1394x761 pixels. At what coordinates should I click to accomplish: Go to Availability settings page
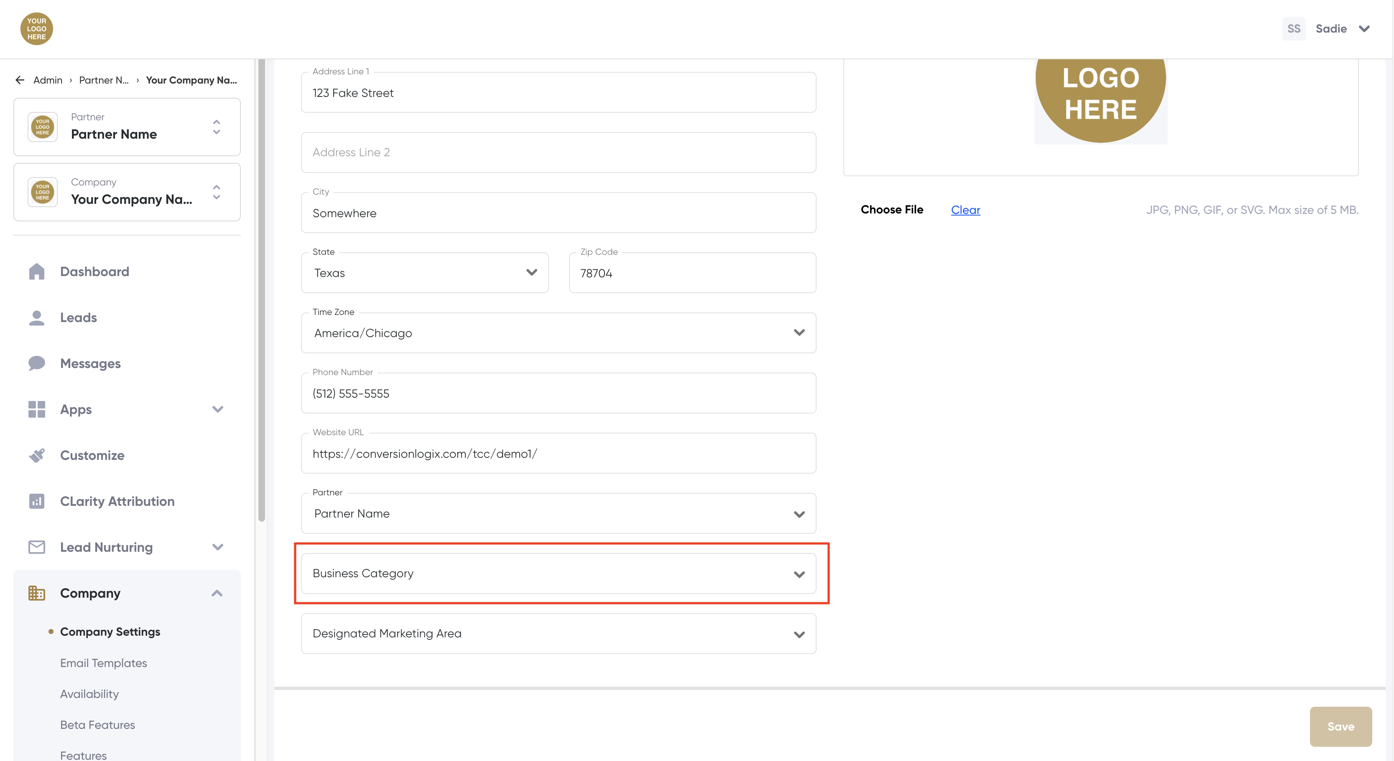point(89,693)
